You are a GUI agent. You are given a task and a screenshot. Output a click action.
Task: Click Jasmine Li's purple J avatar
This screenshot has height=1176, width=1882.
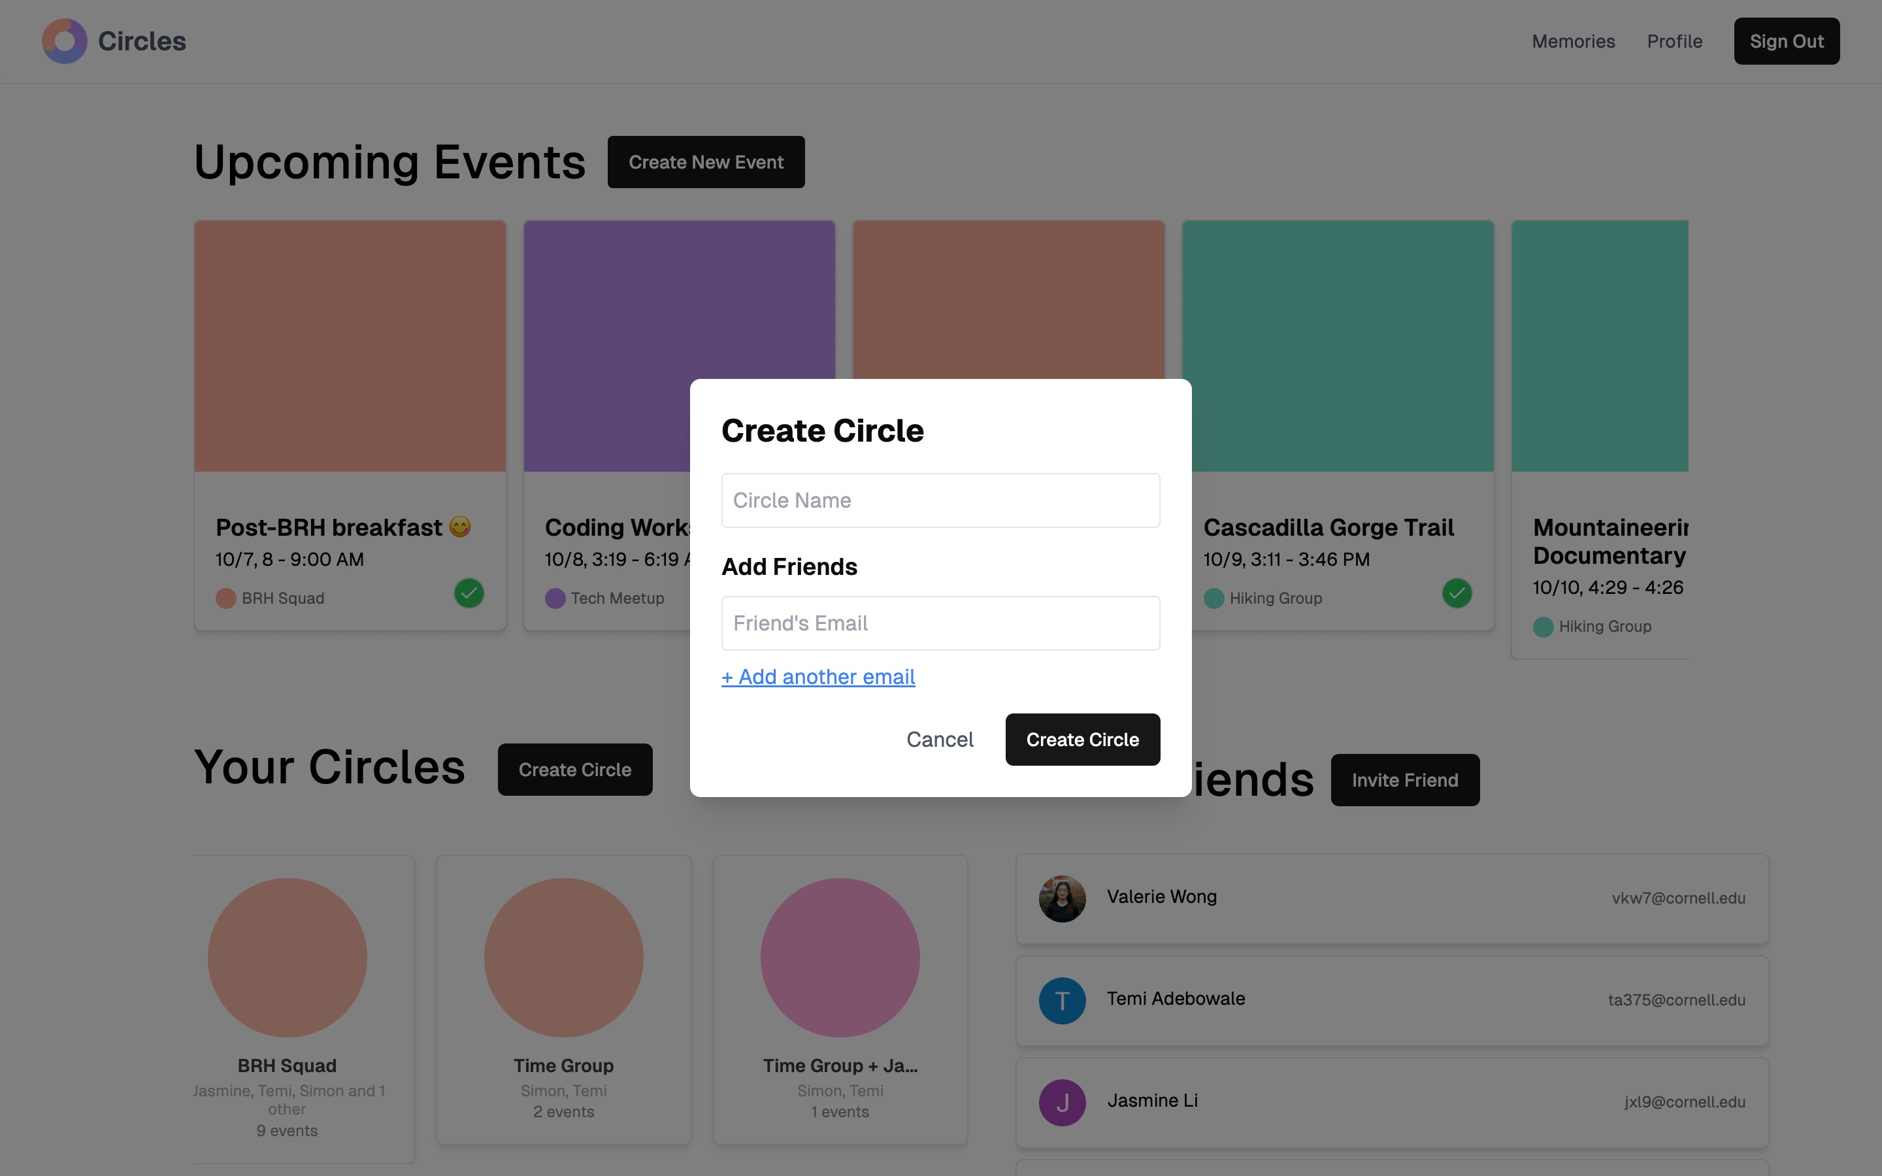1061,1102
